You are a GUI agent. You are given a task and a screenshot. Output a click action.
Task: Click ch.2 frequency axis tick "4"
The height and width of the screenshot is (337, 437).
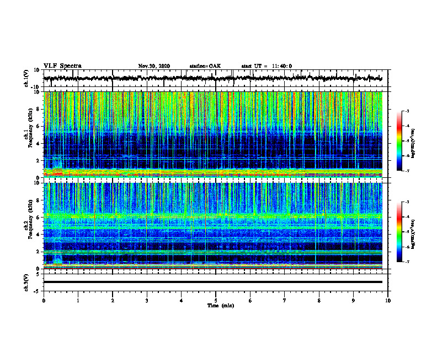(38, 235)
